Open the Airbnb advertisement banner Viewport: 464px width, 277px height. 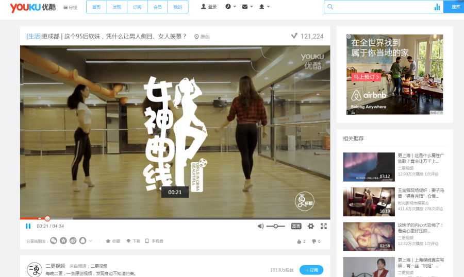pyautogui.click(x=395, y=75)
